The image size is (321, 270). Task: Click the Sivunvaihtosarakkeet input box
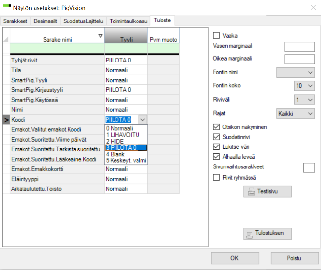(x=309, y=167)
